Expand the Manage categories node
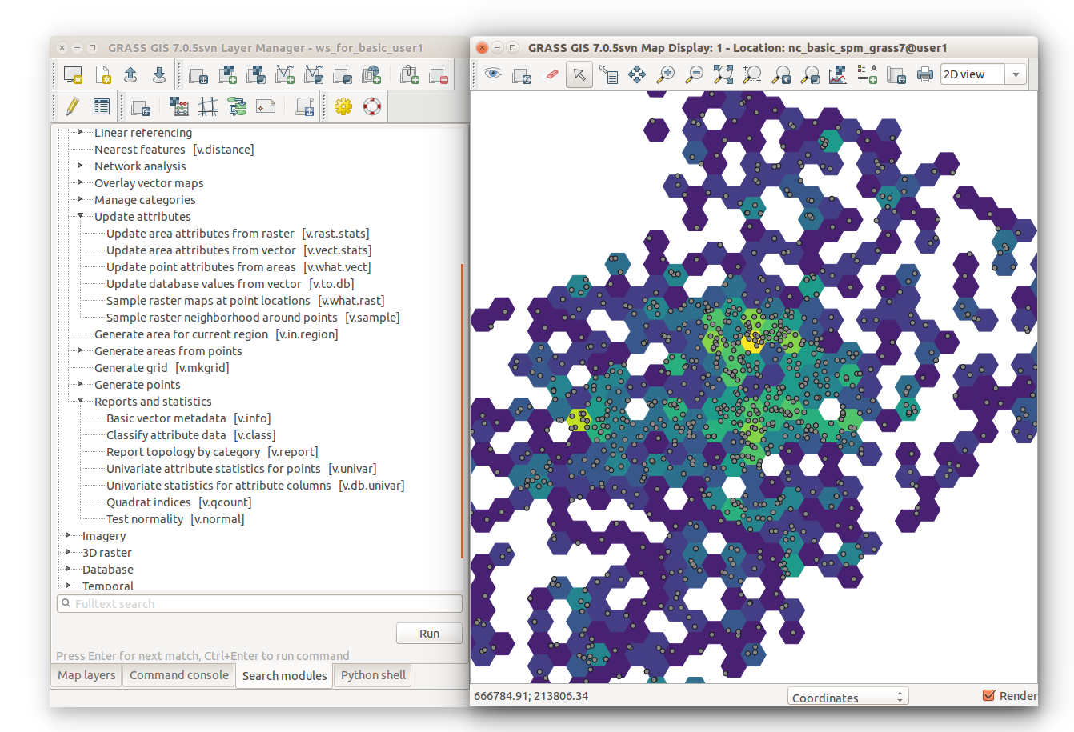This screenshot has width=1074, height=732. pos(80,199)
